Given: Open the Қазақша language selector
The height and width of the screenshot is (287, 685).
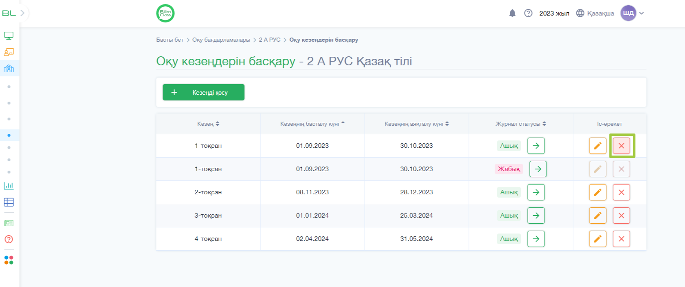Looking at the screenshot, I should coord(595,13).
